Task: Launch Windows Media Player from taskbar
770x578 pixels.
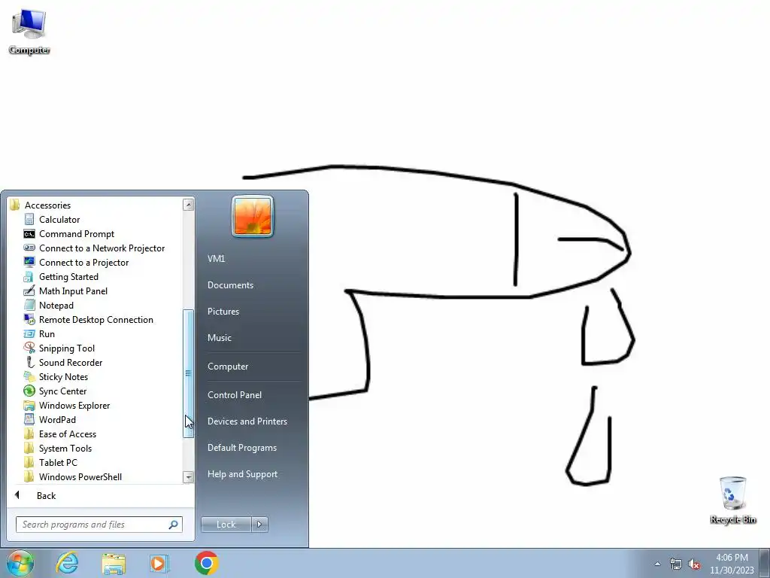Action: coord(159,563)
